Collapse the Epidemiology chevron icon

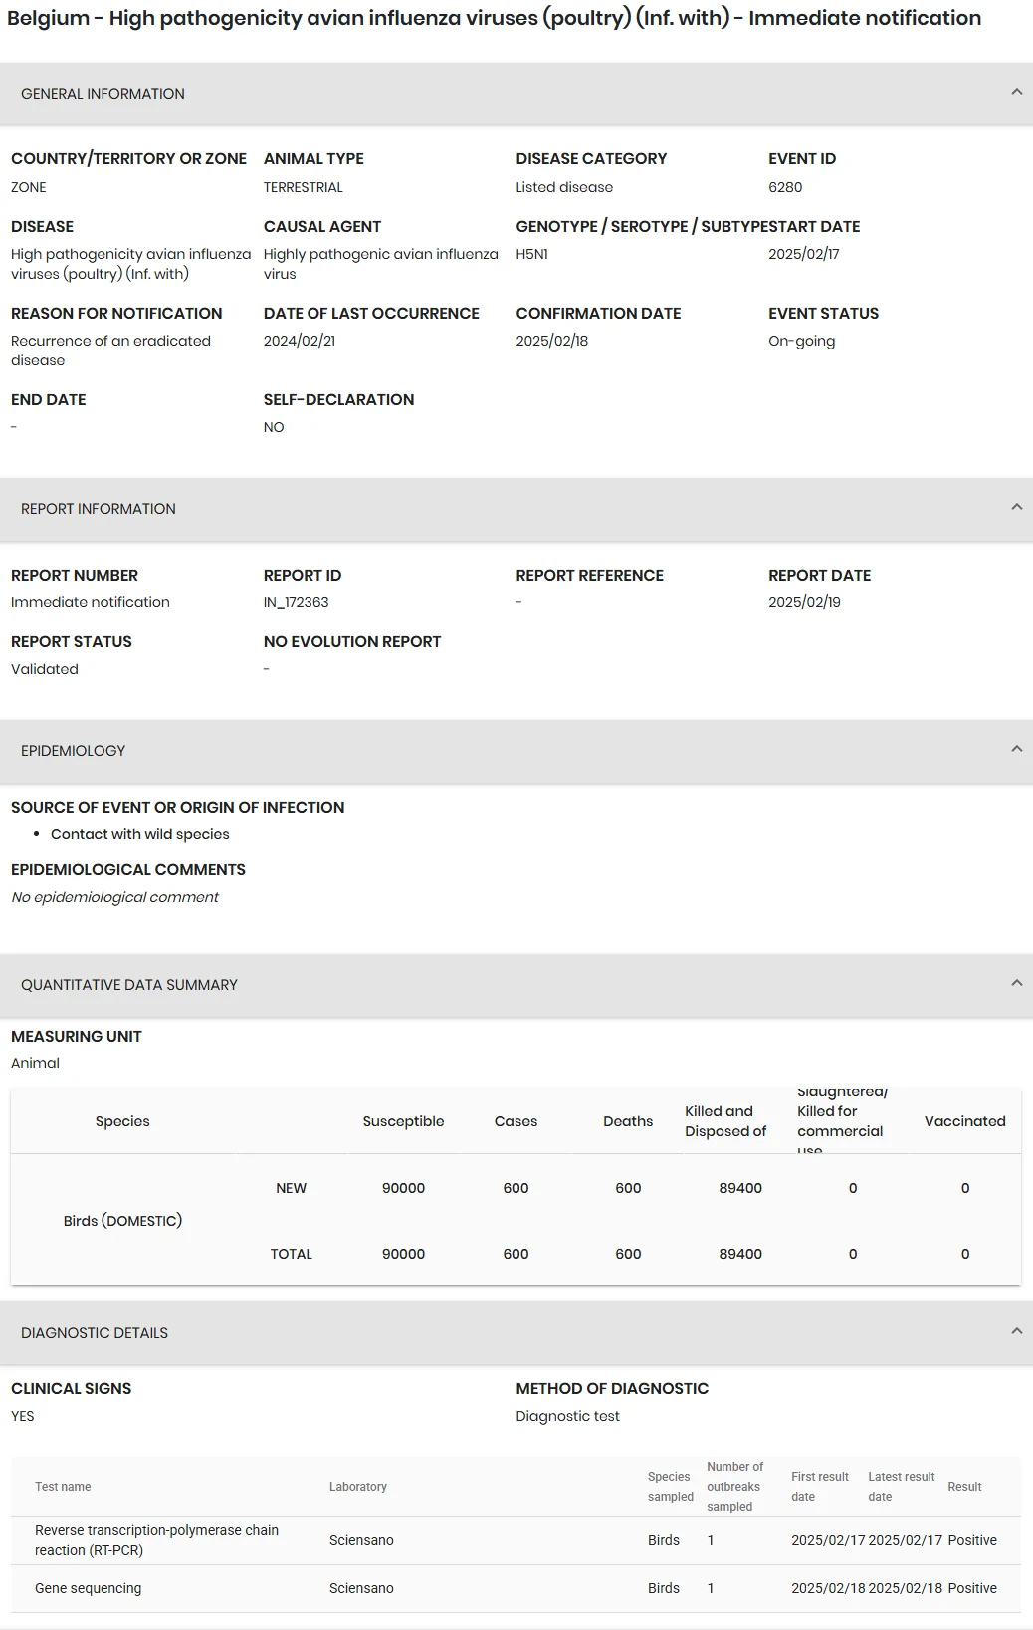pos(1016,749)
